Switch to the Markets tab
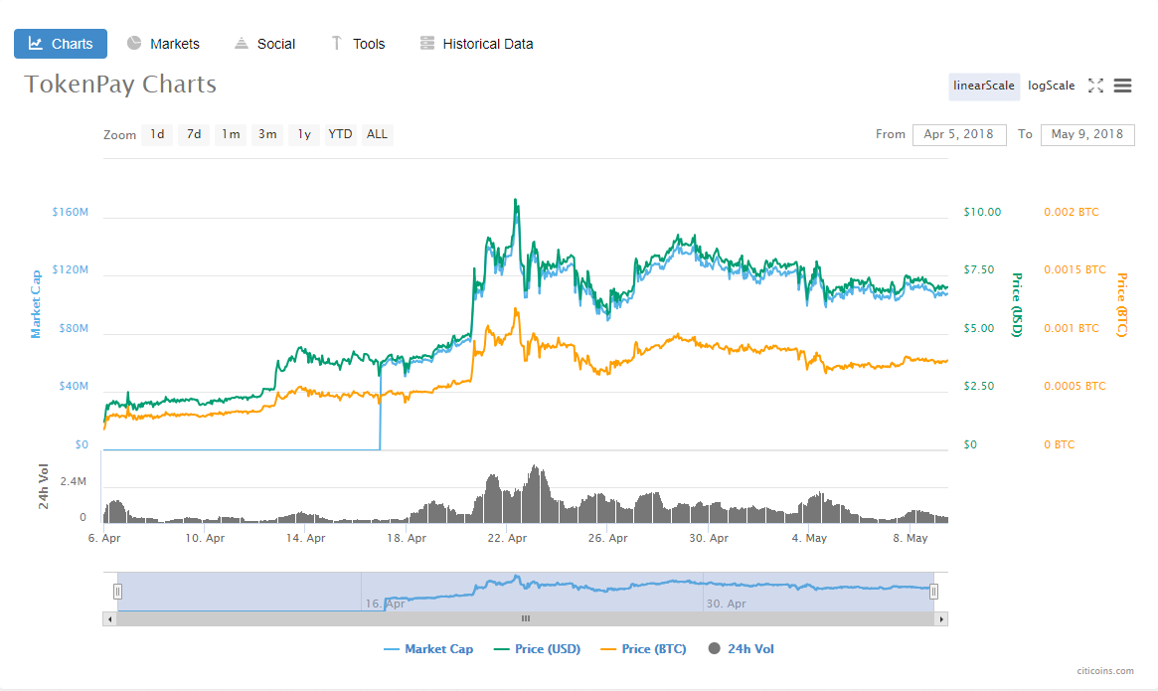Viewport: 1158px width, 691px height. [163, 44]
